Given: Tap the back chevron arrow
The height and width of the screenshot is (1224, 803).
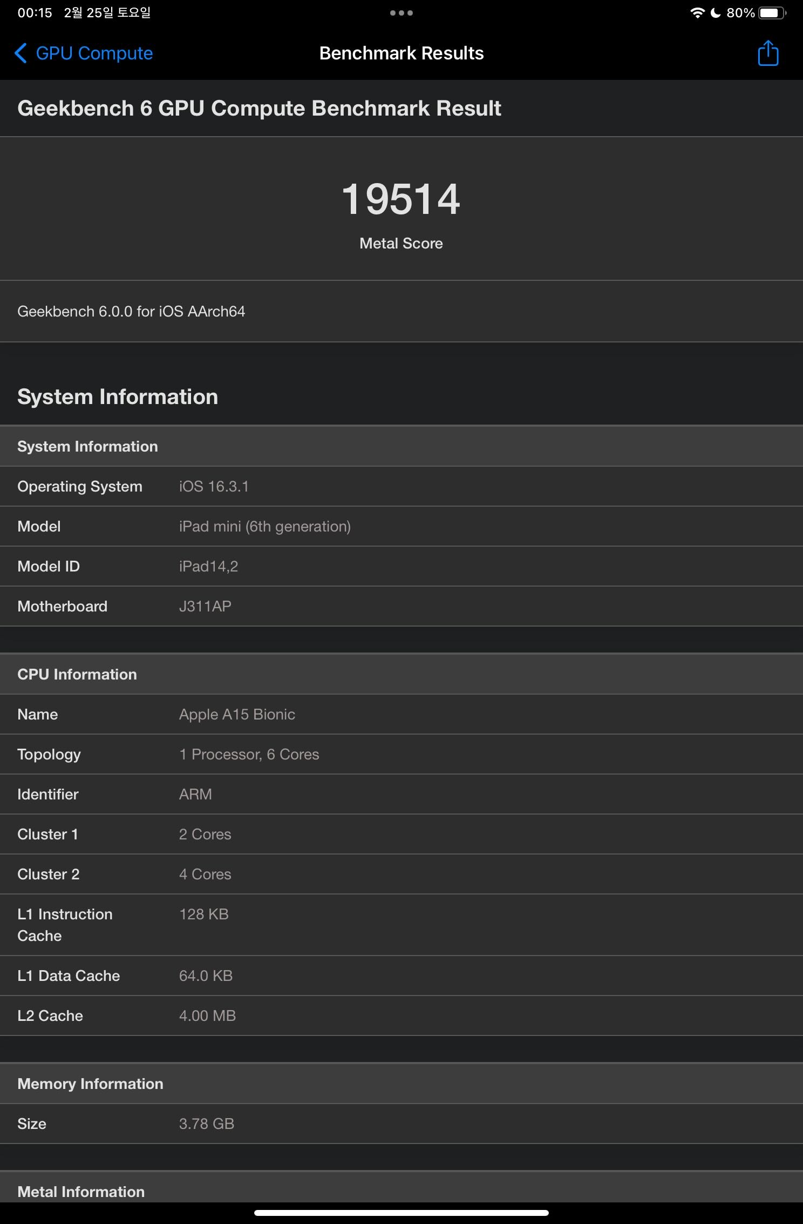Looking at the screenshot, I should (x=21, y=53).
